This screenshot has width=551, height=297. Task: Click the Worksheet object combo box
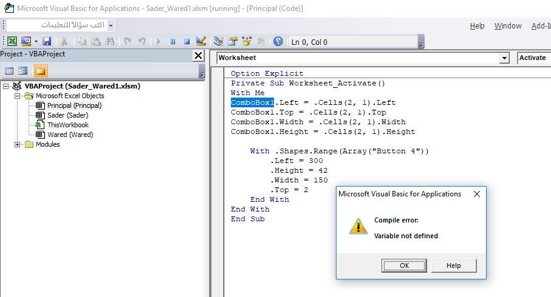pos(363,58)
